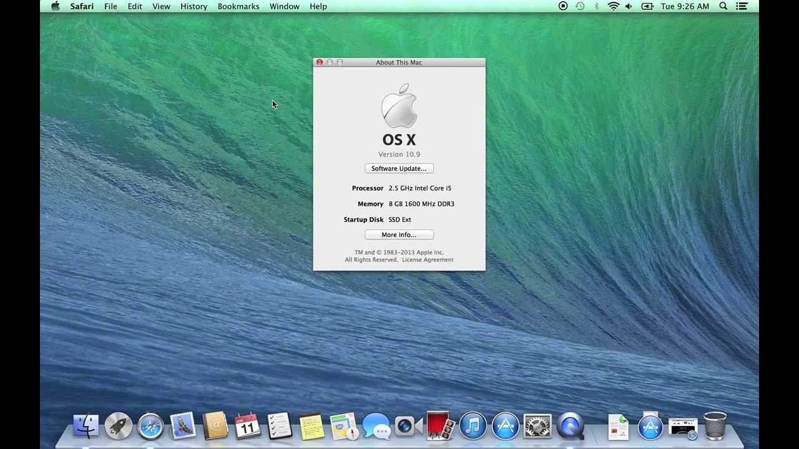Click the processor value 2.5 GHz Intel Core i5
This screenshot has height=449, width=799.
pyautogui.click(x=420, y=188)
